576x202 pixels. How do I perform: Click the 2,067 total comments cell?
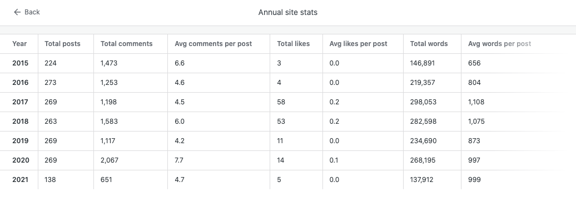[109, 160]
